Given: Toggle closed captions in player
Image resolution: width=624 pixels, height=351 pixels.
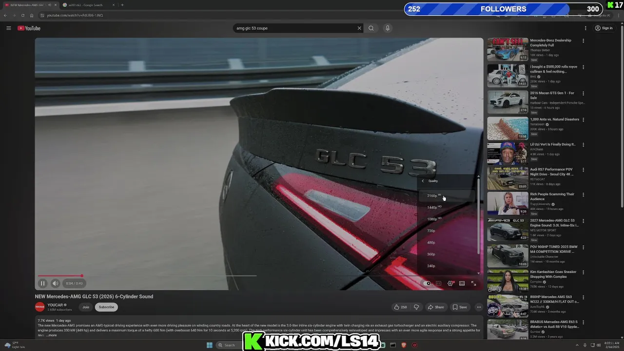Looking at the screenshot, I should click(x=439, y=283).
